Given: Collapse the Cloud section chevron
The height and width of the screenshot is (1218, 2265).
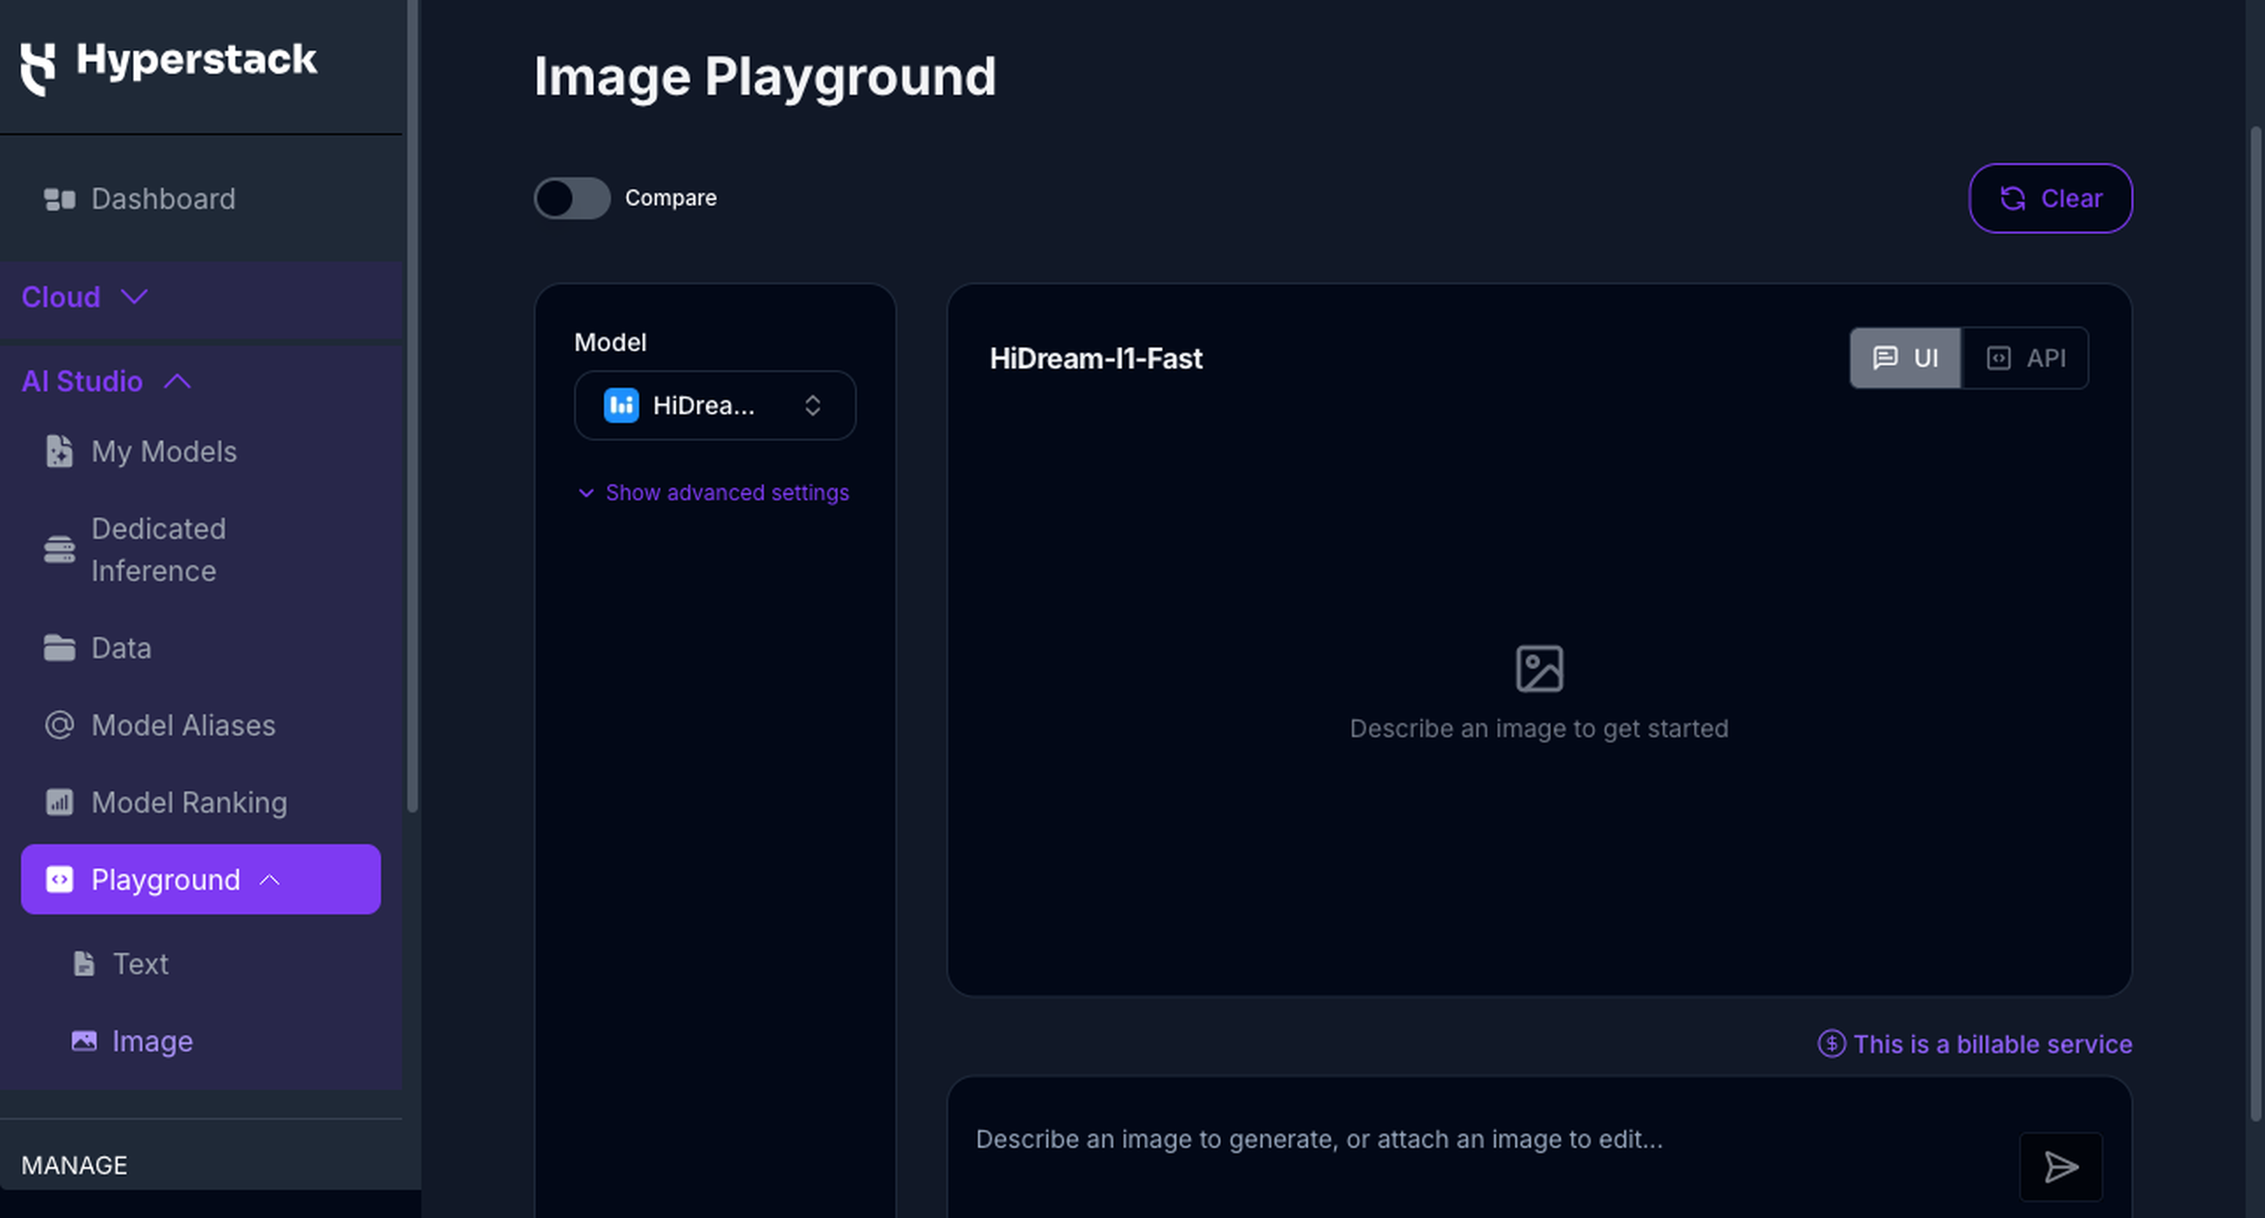Looking at the screenshot, I should pyautogui.click(x=135, y=297).
